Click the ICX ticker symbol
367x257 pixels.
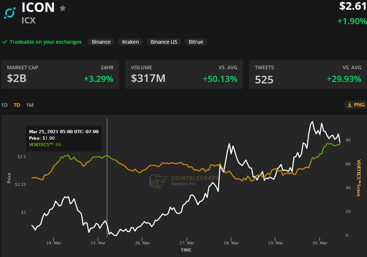coord(29,21)
